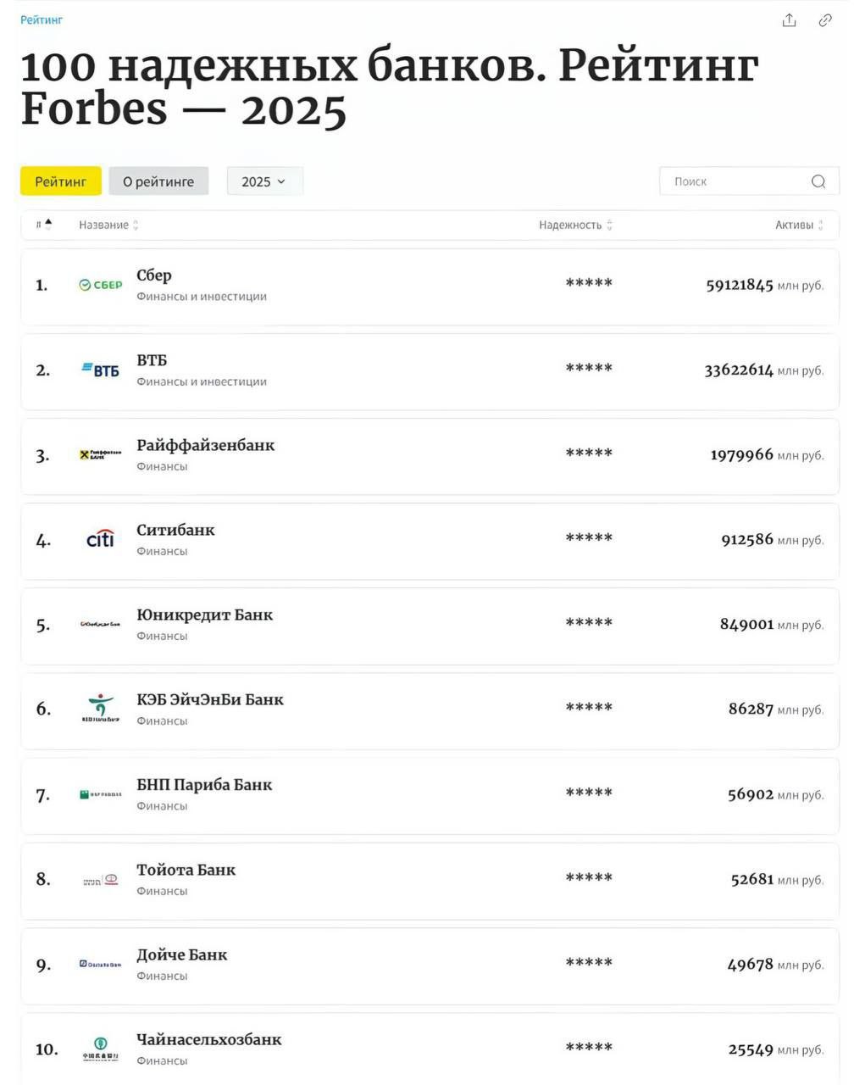Click the Toyota Bank logo

click(x=101, y=880)
